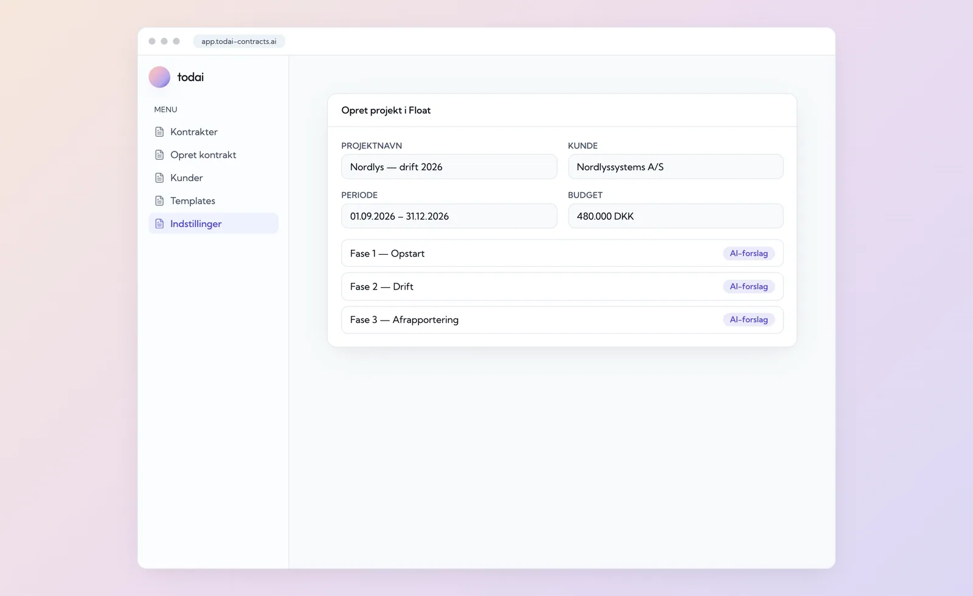Viewport: 973px width, 596px height.
Task: Select the Fase 2 — Drift row
Action: pos(562,286)
